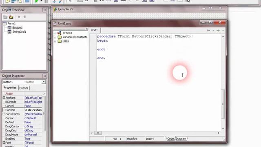Click the Variables/Constants folder icon
Image resolution: width=261 pixels, height=147 pixels.
(x=60, y=37)
